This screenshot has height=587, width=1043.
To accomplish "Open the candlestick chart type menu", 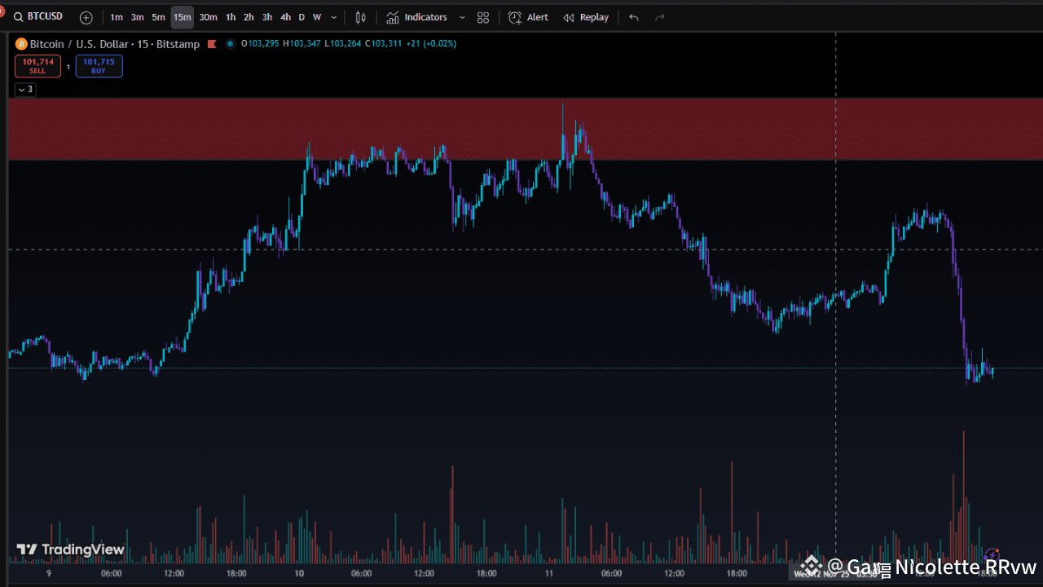I will pyautogui.click(x=361, y=17).
